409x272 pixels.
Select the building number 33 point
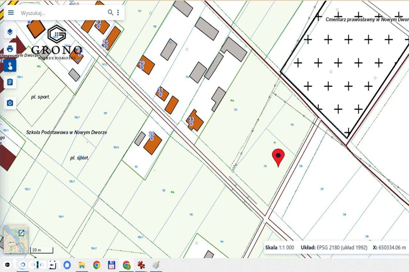point(191,124)
